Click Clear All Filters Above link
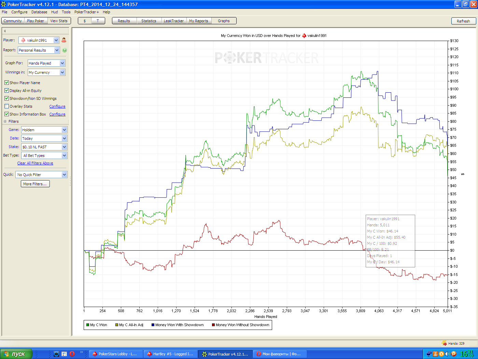Viewport: 478px width, 359px height. click(x=35, y=163)
